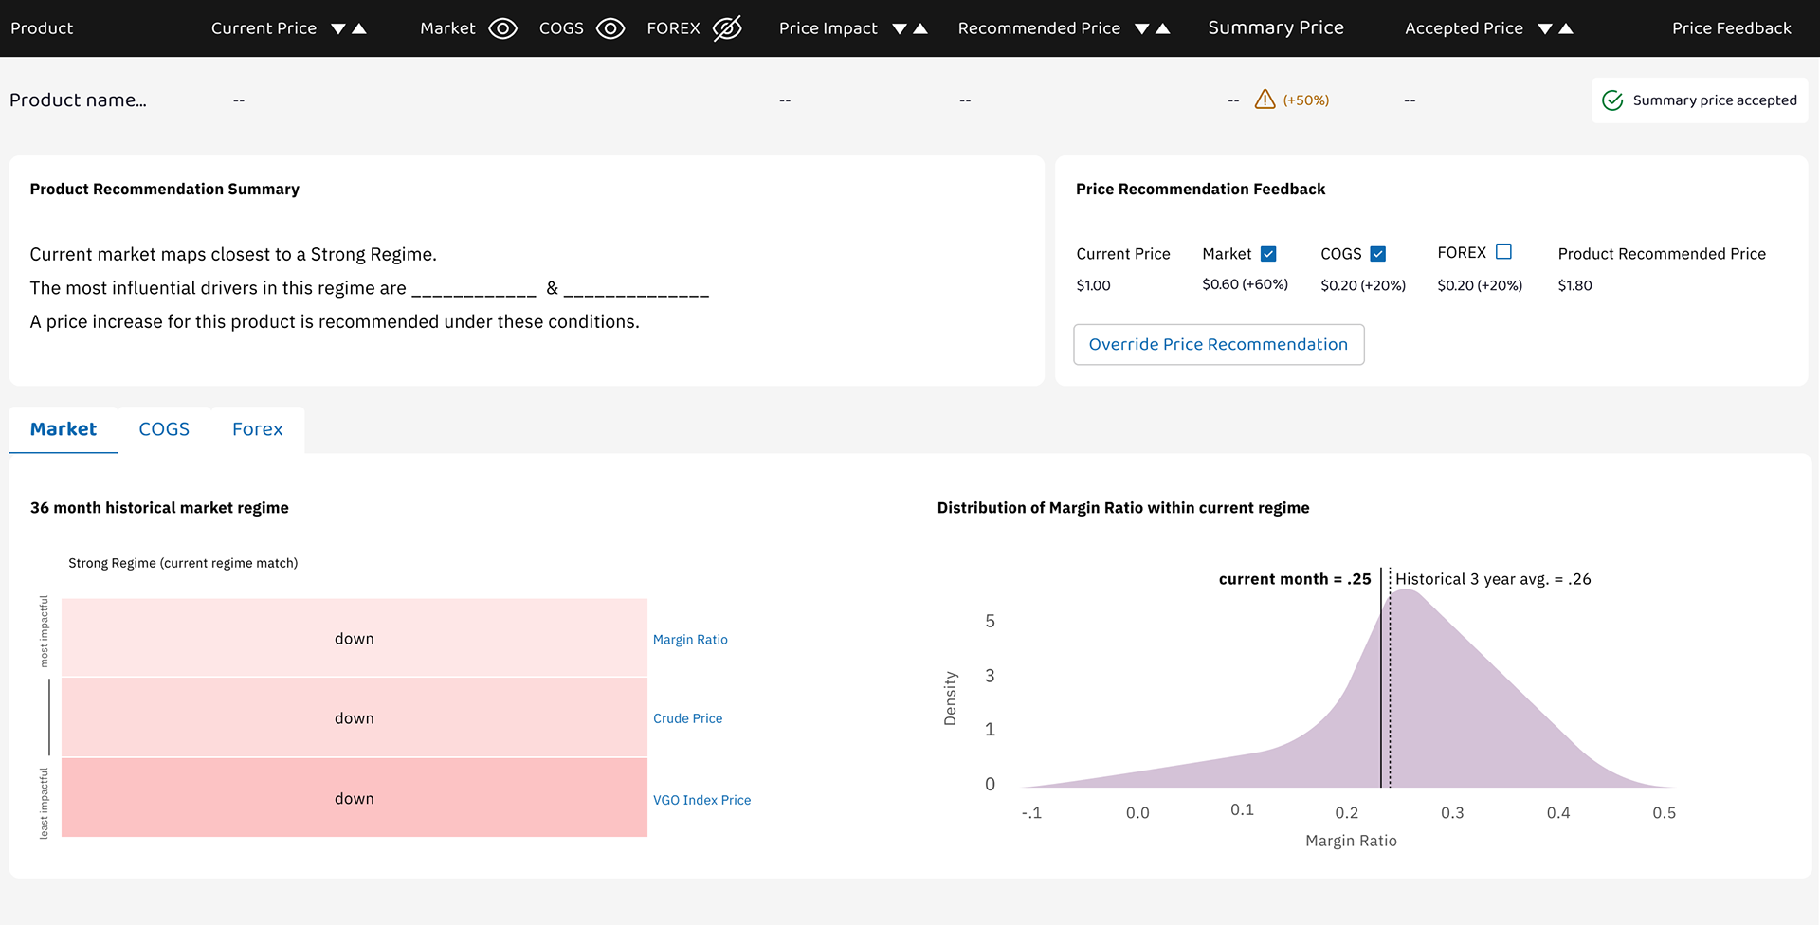This screenshot has height=925, width=1820.
Task: Click Override Price Recommendation button
Action: (x=1218, y=344)
